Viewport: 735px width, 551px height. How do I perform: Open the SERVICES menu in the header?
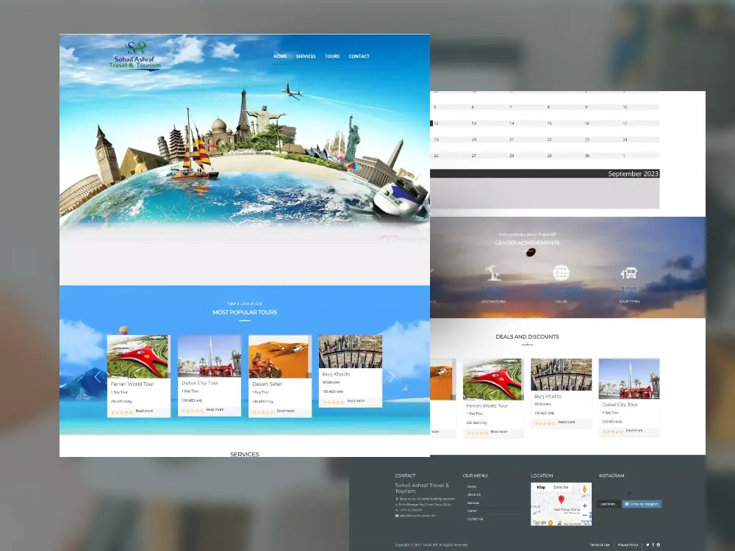[306, 57]
